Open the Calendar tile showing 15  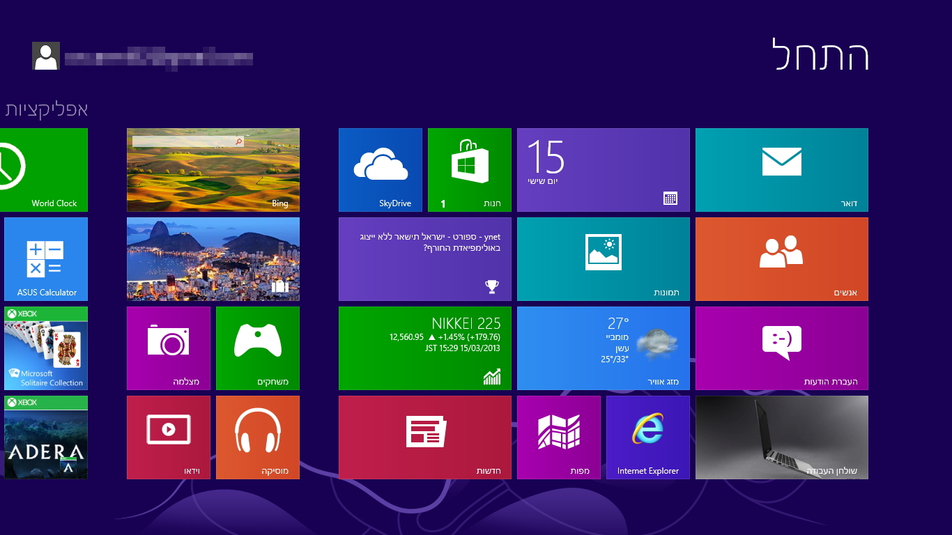tap(603, 169)
